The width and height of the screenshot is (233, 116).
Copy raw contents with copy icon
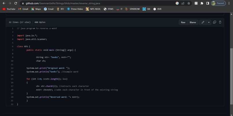point(214,22)
